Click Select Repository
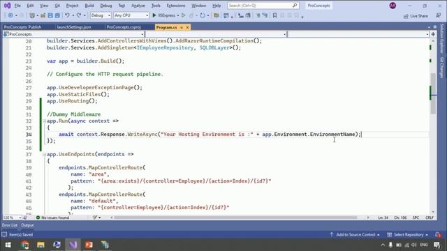The width and height of the screenshot is (447, 251). pos(408,235)
